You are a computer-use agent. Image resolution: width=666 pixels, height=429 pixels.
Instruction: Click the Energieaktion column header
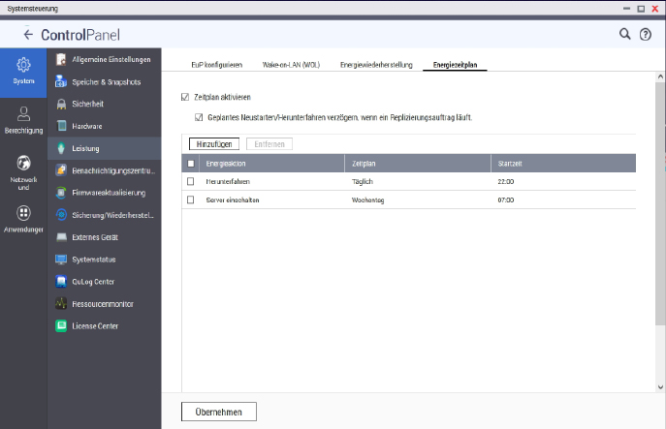pyautogui.click(x=271, y=164)
